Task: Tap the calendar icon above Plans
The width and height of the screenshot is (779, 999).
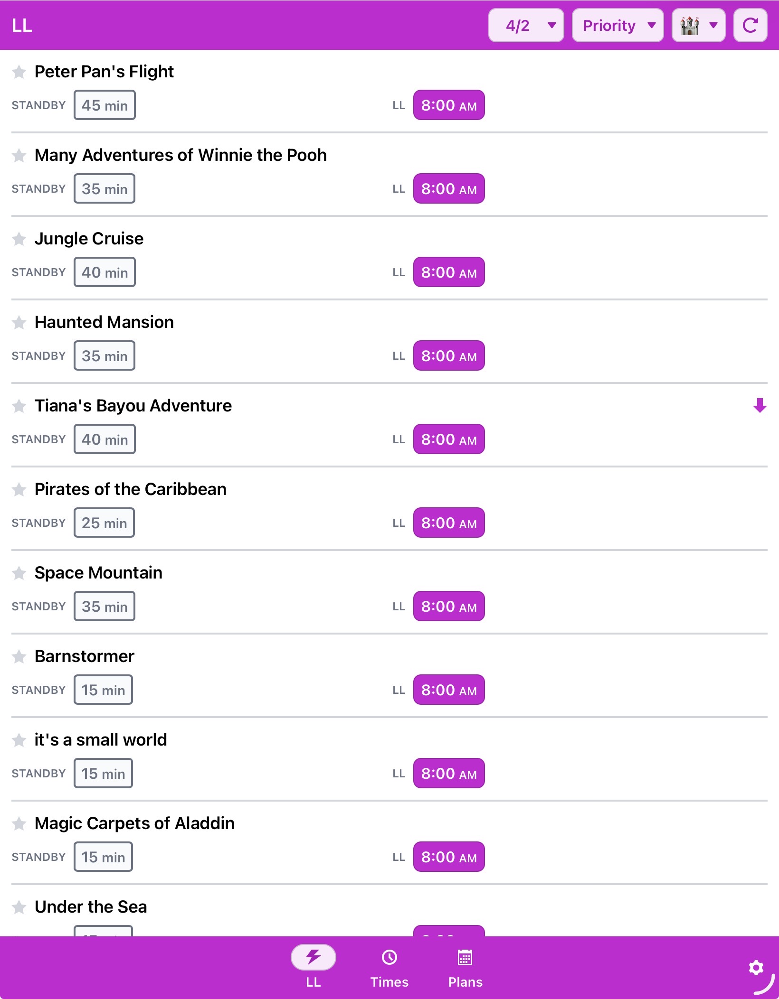Action: click(x=465, y=957)
